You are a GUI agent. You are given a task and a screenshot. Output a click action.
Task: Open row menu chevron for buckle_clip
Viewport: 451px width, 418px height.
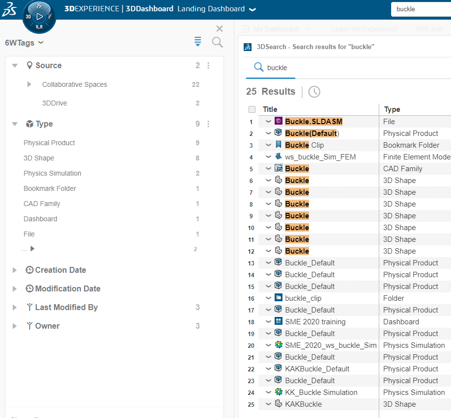(x=268, y=298)
